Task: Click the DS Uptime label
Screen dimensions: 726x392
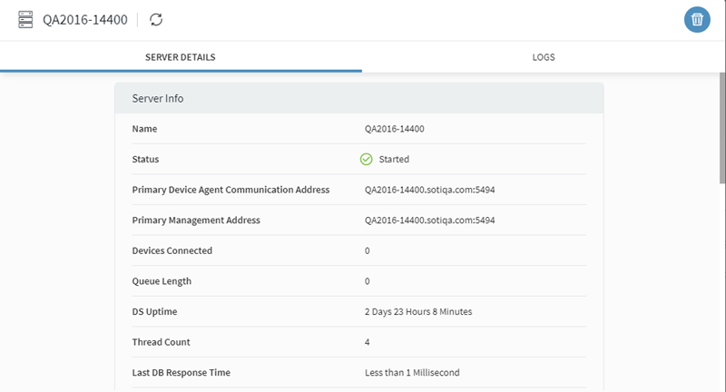Action: click(154, 312)
